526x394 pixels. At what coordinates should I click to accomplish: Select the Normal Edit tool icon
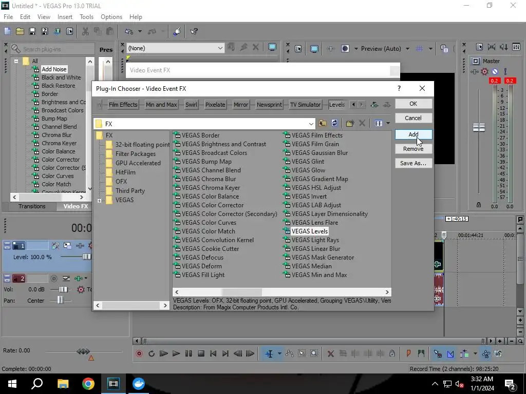(x=269, y=353)
